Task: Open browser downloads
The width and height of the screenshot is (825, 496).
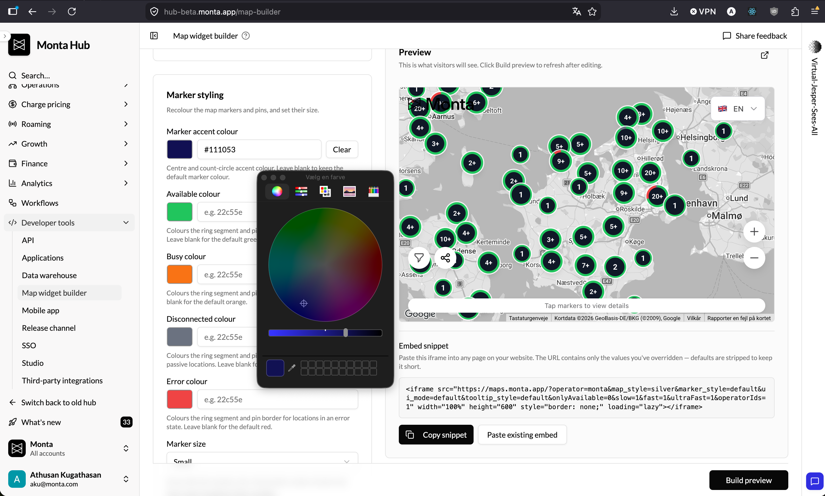Action: coord(674,12)
